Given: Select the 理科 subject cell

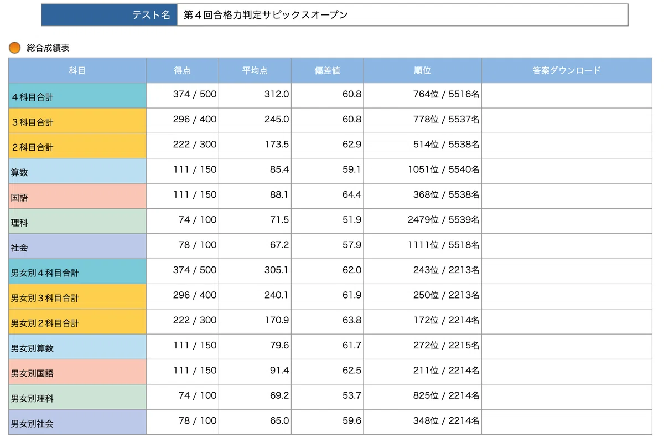Looking at the screenshot, I should point(77,221).
